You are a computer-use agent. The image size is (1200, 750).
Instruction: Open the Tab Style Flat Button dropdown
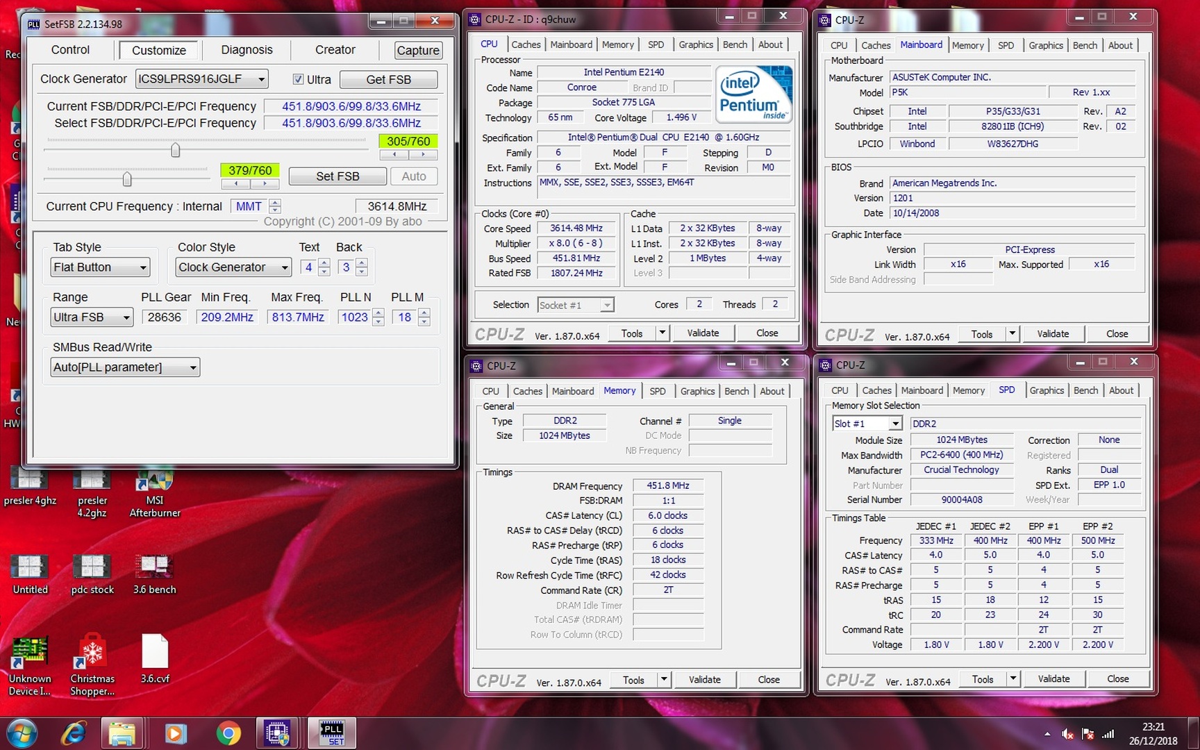coord(100,267)
